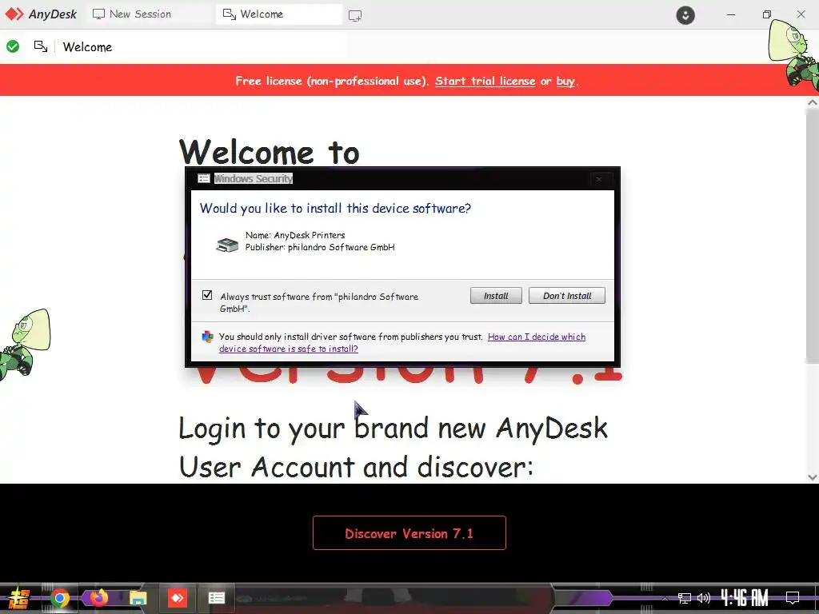Click the page scrollbar up arrow

tap(813, 102)
